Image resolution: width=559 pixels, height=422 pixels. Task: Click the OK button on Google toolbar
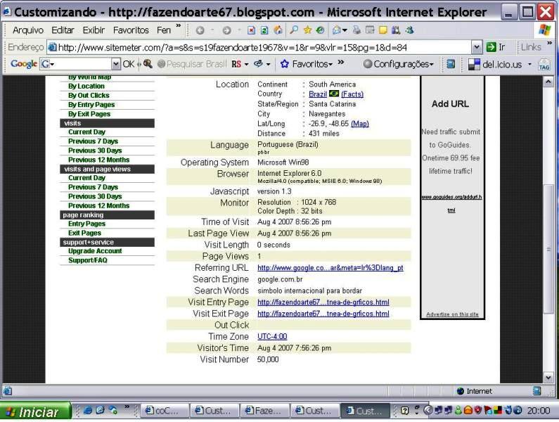[x=129, y=64]
